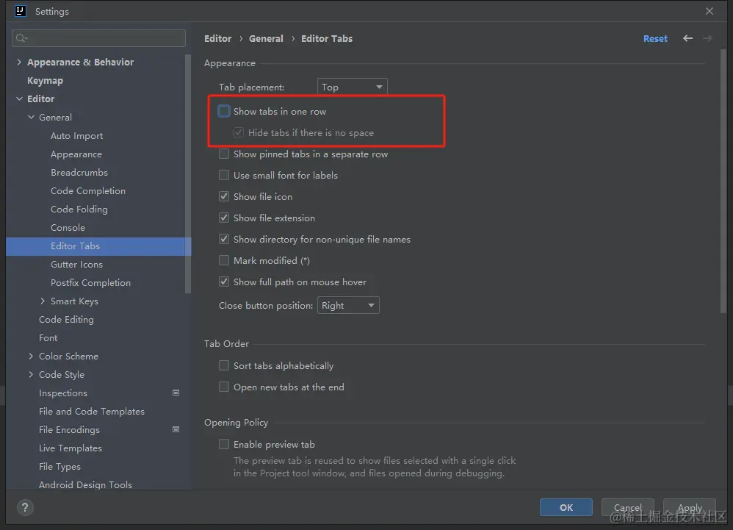Open the Tab placement dropdown
Viewport: 733px width, 530px height.
click(352, 87)
